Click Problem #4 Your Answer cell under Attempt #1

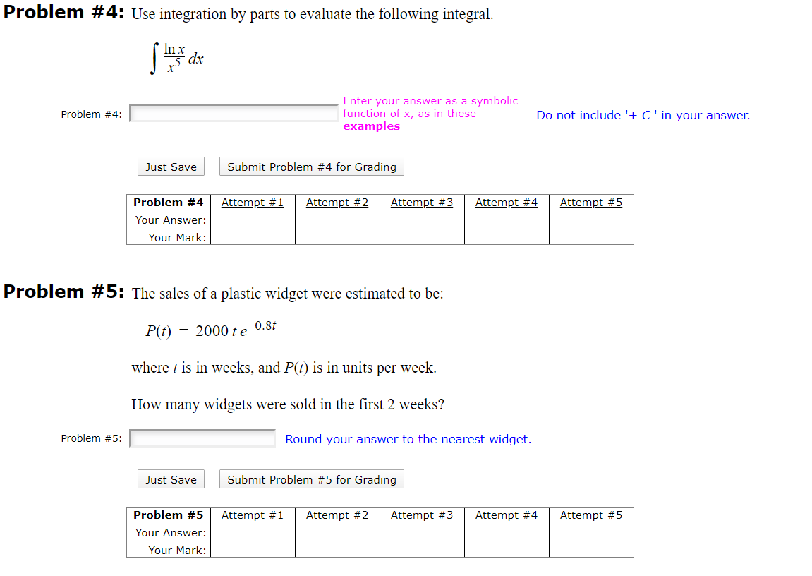pyautogui.click(x=253, y=220)
